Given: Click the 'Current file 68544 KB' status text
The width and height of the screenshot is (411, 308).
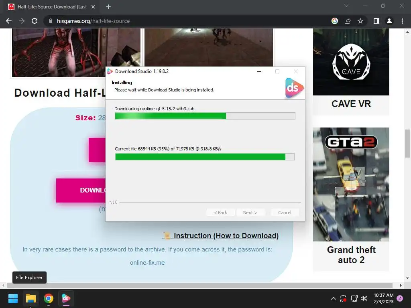Looking at the screenshot, I should point(168,149).
